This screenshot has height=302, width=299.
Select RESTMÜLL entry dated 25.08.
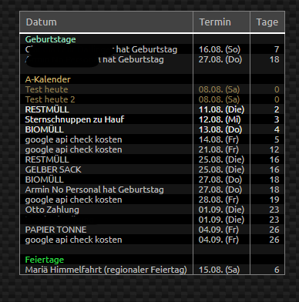point(47,159)
